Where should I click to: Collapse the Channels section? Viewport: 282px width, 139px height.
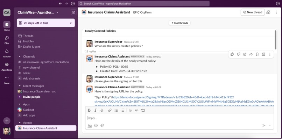click(x=20, y=56)
